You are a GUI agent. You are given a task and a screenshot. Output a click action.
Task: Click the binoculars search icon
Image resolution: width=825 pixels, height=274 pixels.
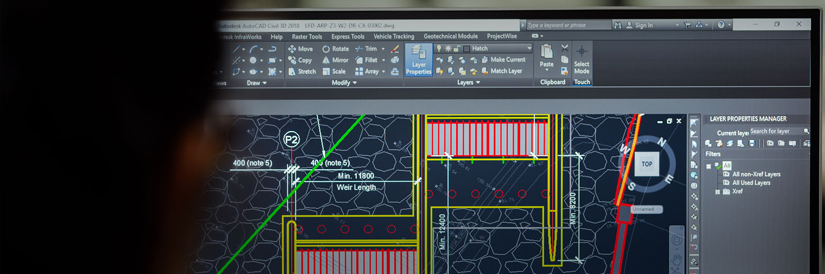[x=618, y=25]
